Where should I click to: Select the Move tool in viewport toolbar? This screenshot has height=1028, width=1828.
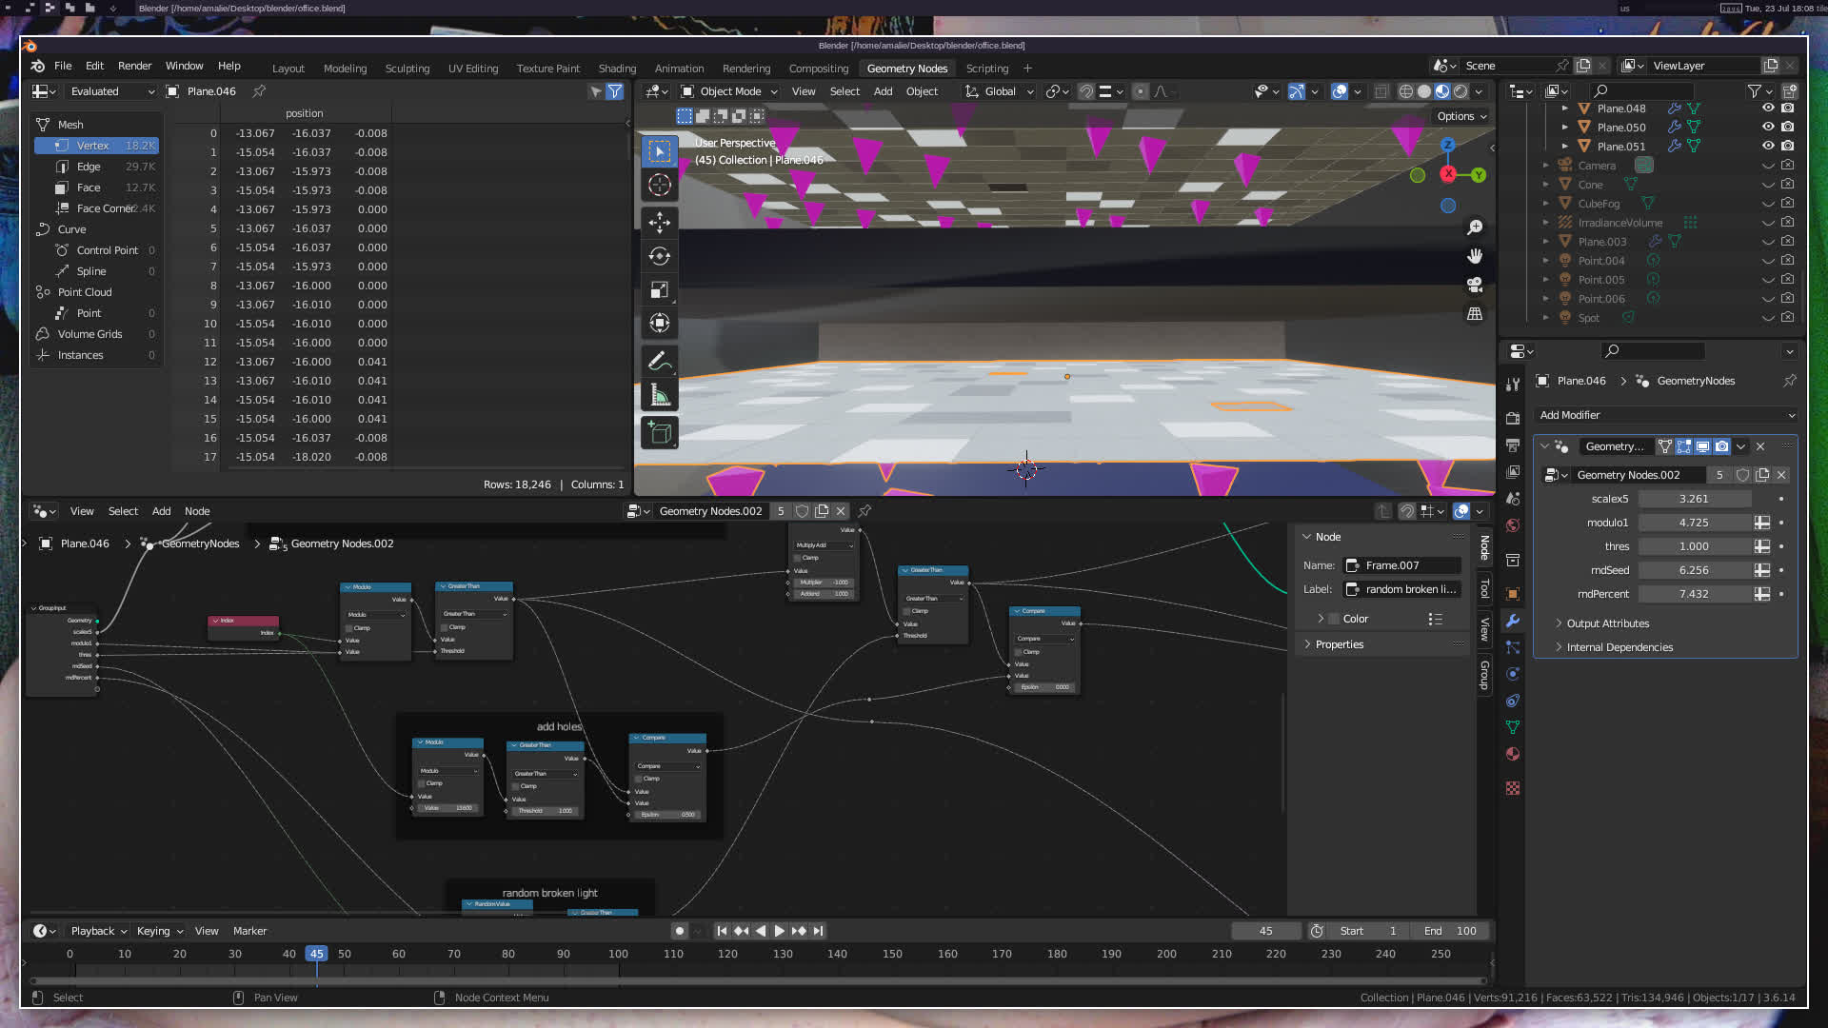pos(659,223)
